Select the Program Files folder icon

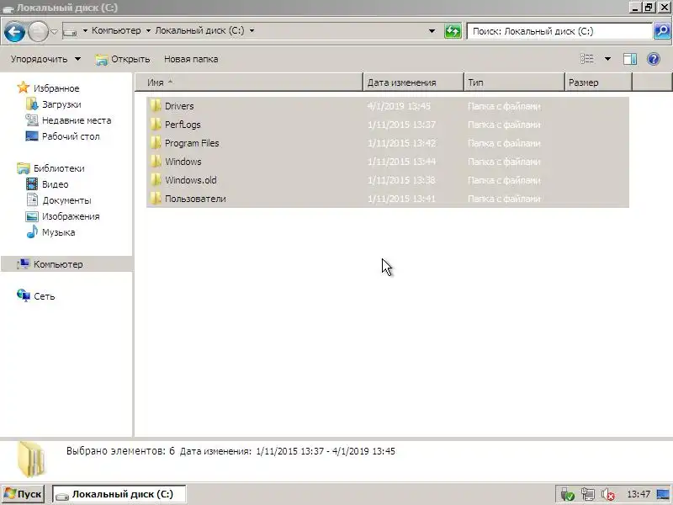(156, 142)
